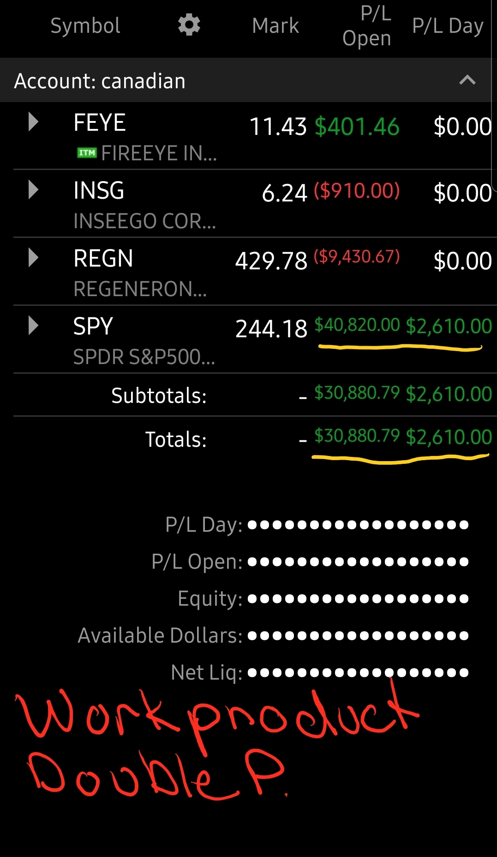Select the Totals P/L Open amount
The image size is (497, 857).
pos(357,436)
